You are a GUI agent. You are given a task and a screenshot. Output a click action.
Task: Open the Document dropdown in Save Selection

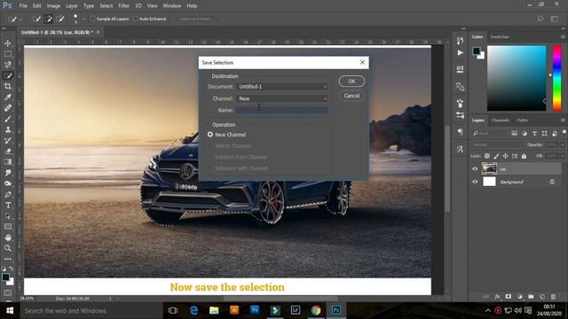tap(282, 87)
